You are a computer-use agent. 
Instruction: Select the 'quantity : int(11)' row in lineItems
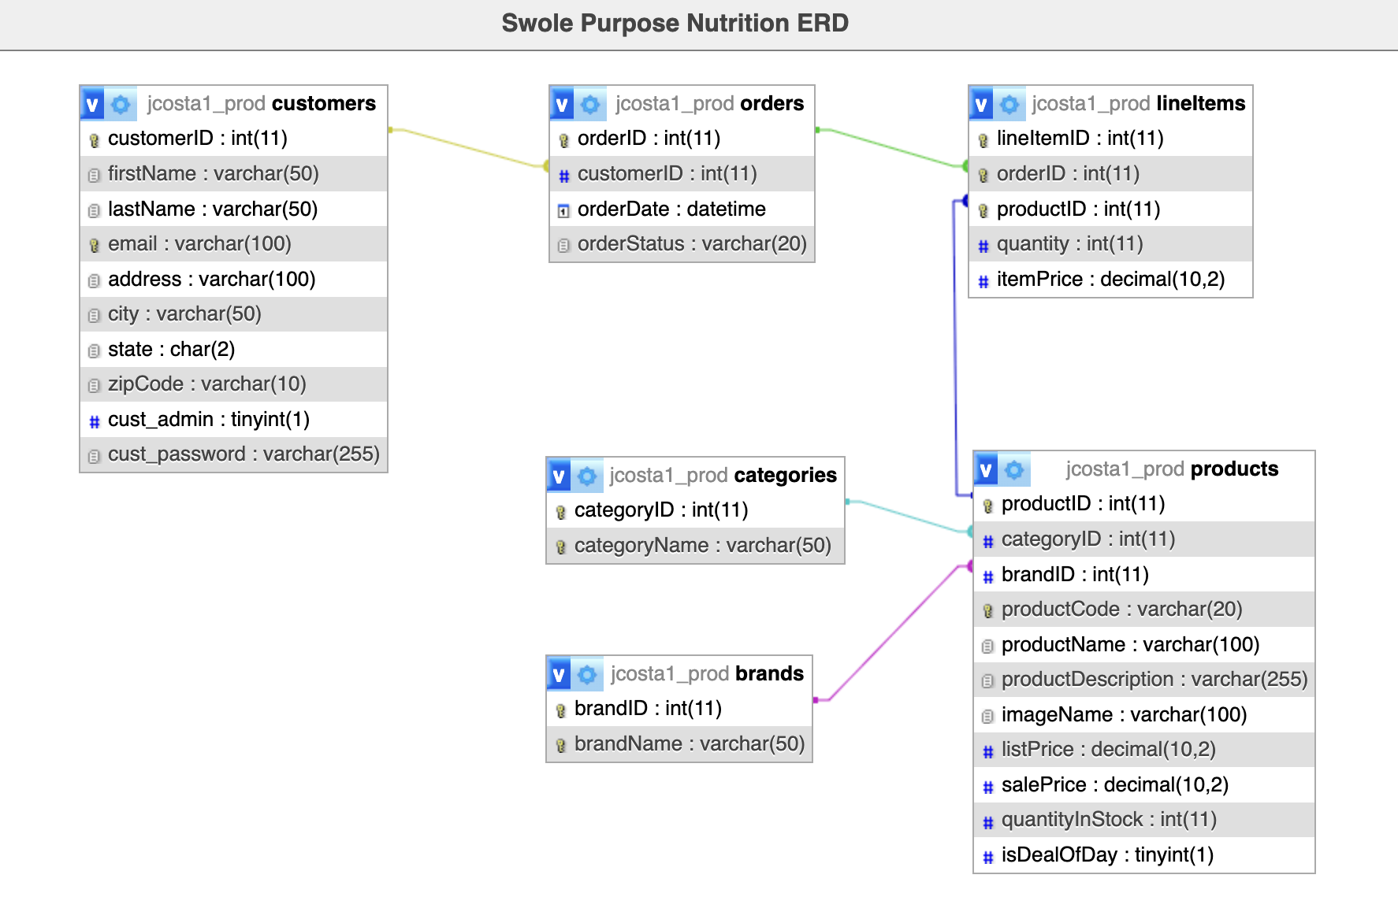coord(1110,243)
